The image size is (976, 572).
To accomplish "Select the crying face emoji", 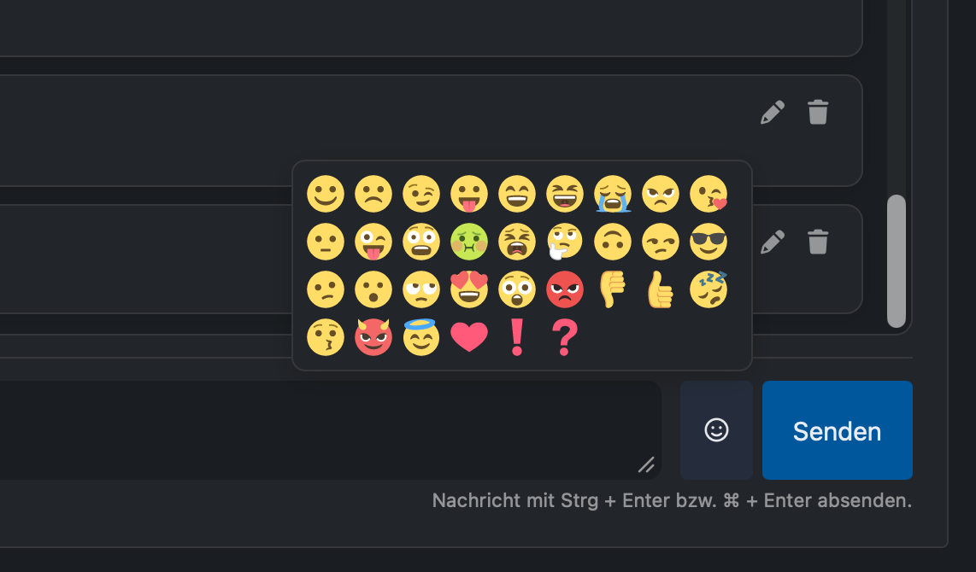I will click(x=613, y=193).
